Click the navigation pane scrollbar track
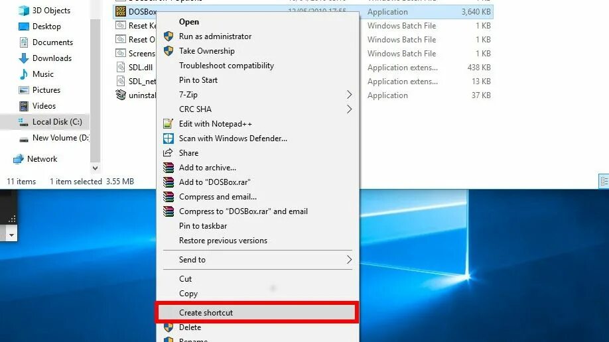 click(95, 89)
